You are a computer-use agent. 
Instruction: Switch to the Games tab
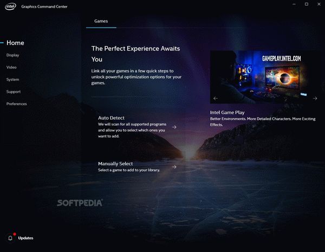click(101, 21)
